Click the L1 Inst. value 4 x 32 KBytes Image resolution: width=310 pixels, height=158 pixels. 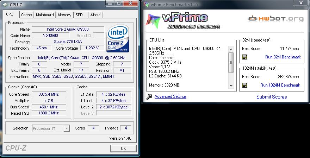click(114, 101)
